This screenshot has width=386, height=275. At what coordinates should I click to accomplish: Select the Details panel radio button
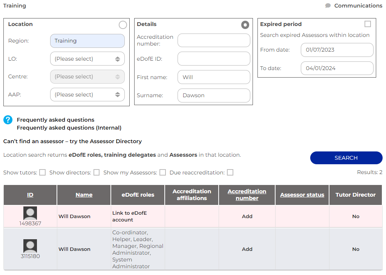coord(245,24)
